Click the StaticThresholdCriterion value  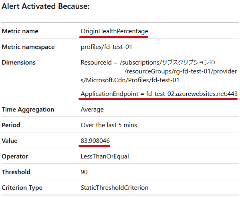(115, 188)
